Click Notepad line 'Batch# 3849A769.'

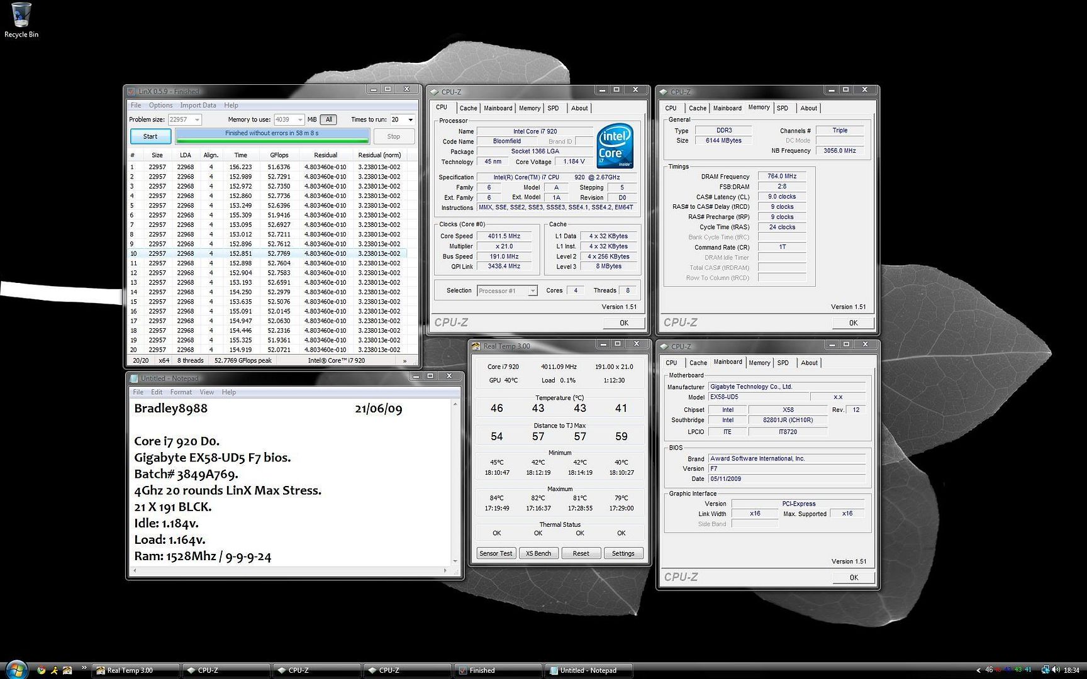coord(186,474)
